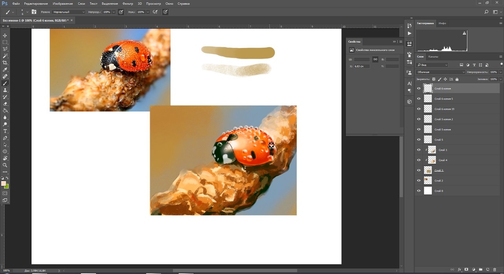Select the Слой 2 layer thumbnail
The height and width of the screenshot is (274, 504).
tap(428, 181)
